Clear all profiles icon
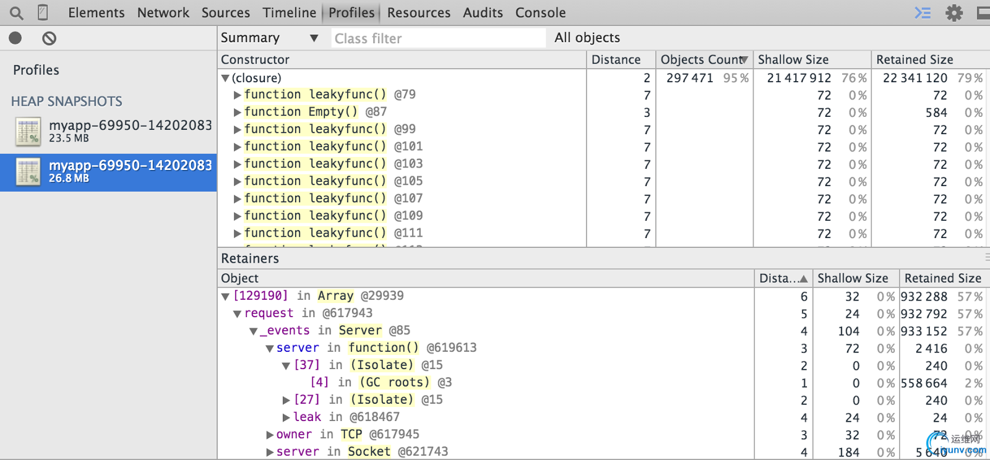The image size is (990, 460). (x=49, y=38)
